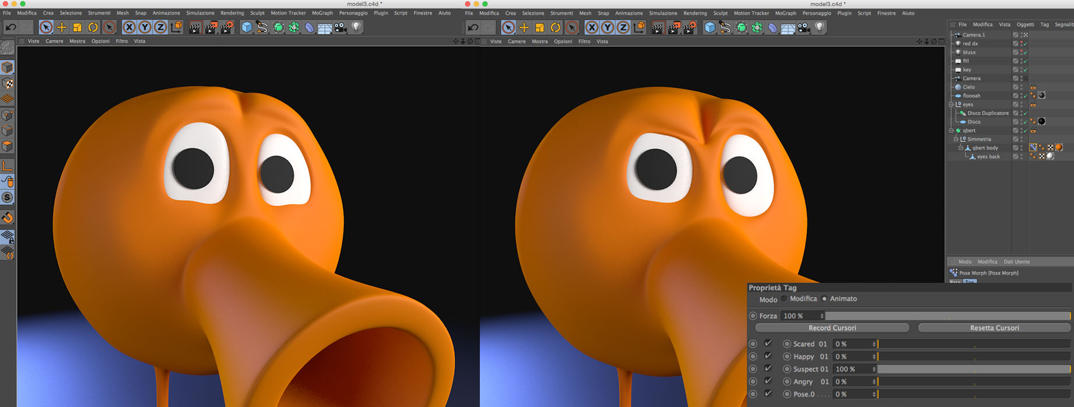Open Rendering menu in right window

[x=695, y=13]
